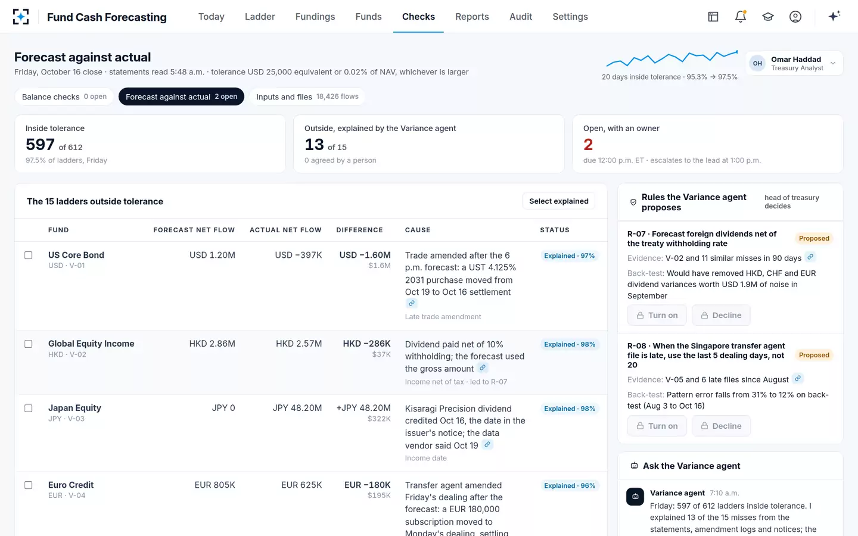This screenshot has width=858, height=536.
Task: Open the evidence link icon for rule R-07
Action: click(810, 257)
